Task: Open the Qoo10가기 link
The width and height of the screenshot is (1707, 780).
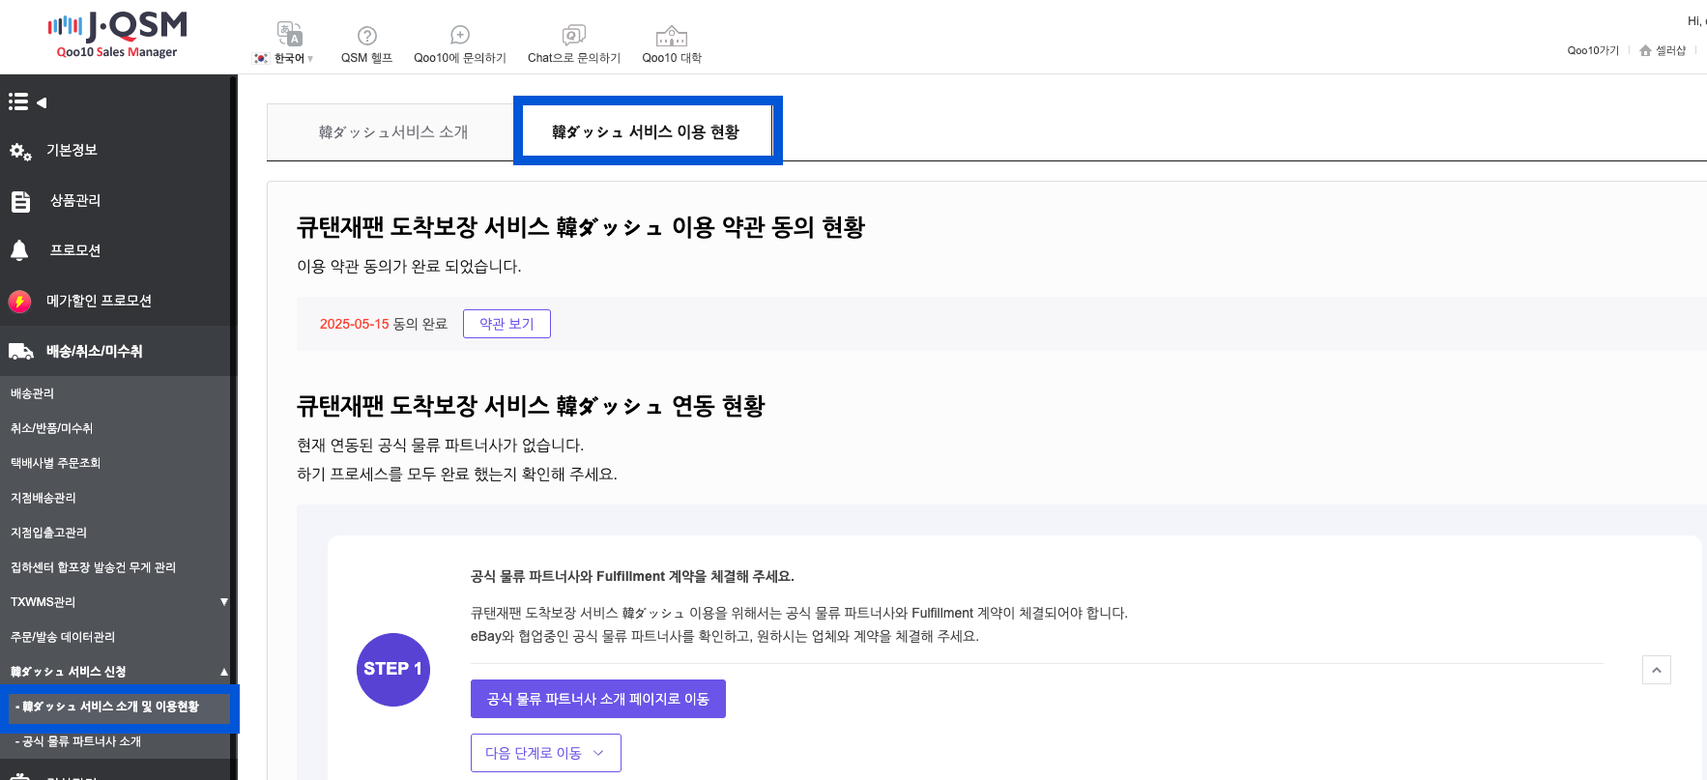Action: 1593,50
